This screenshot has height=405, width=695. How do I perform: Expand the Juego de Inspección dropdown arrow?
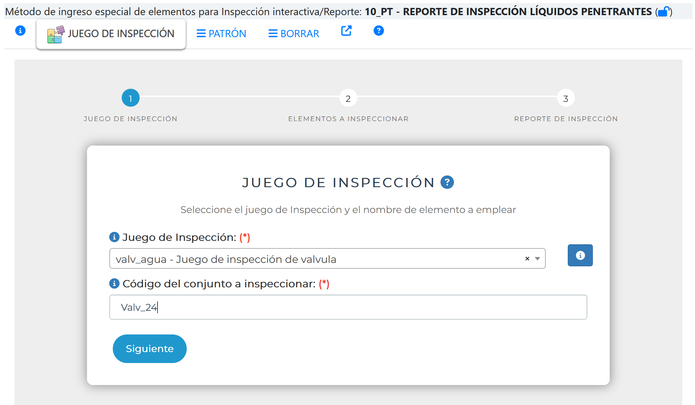pos(537,258)
